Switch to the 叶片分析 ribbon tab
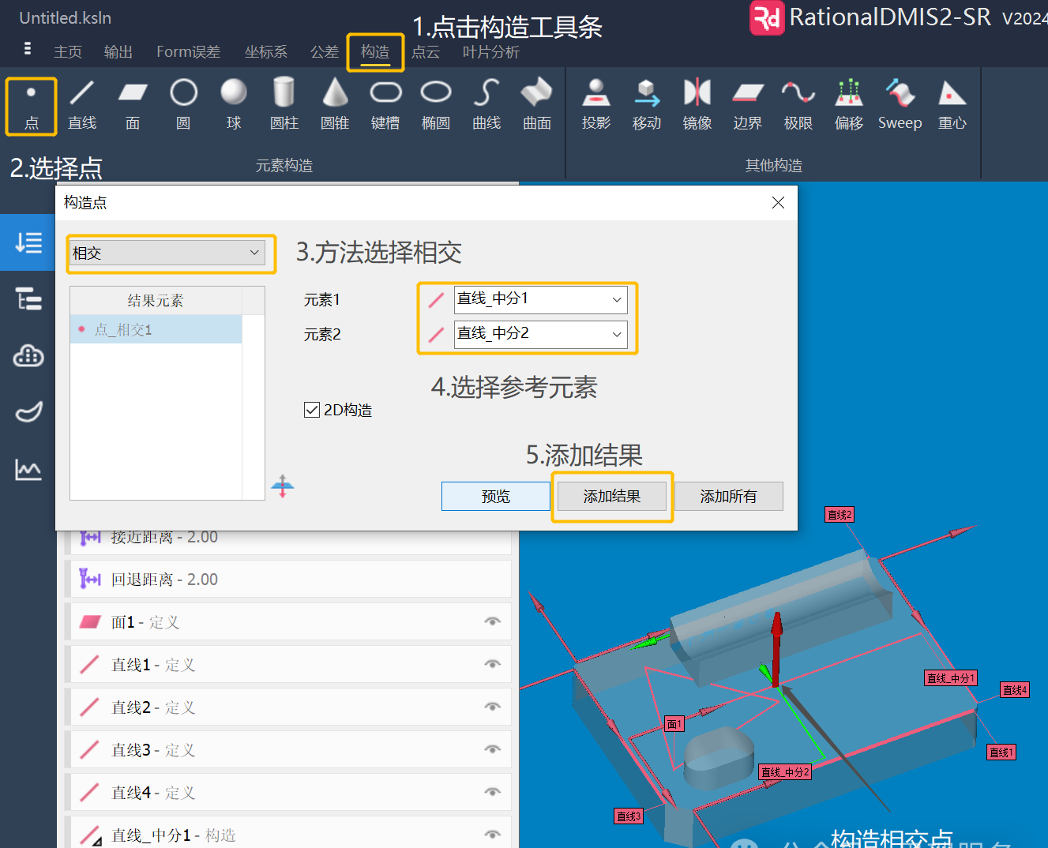The height and width of the screenshot is (848, 1048). 490,52
